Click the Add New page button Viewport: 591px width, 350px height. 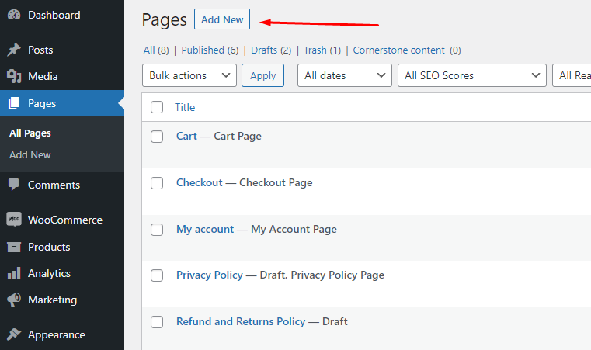(x=222, y=19)
